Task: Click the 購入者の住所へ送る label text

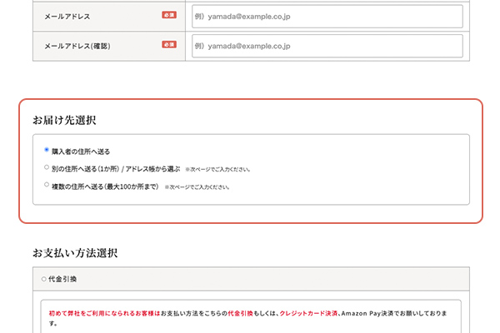Action: [81, 152]
